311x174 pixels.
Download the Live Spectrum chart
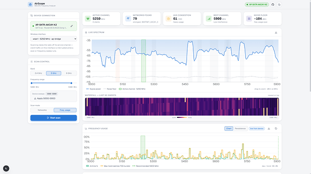click(276, 32)
